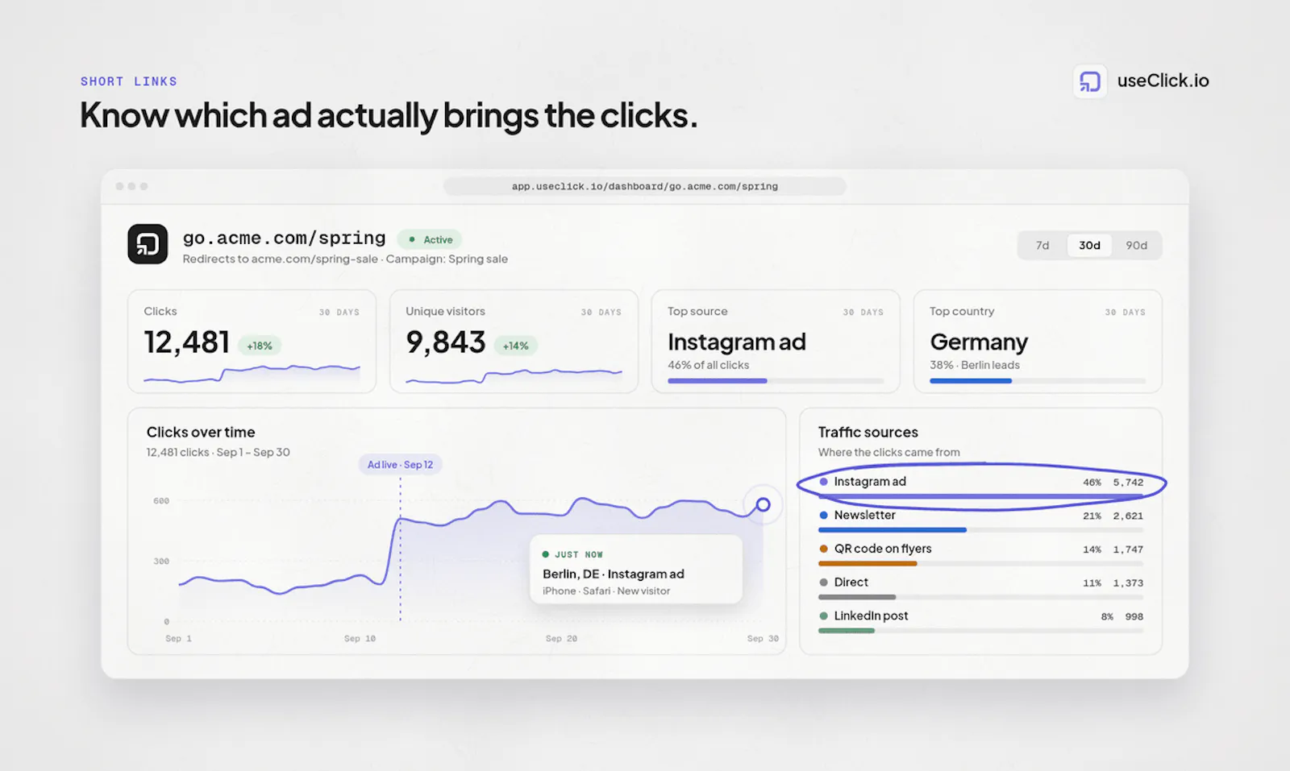The width and height of the screenshot is (1290, 771).
Task: Click the black link icon beside go.acme.com/spring
Action: (148, 244)
